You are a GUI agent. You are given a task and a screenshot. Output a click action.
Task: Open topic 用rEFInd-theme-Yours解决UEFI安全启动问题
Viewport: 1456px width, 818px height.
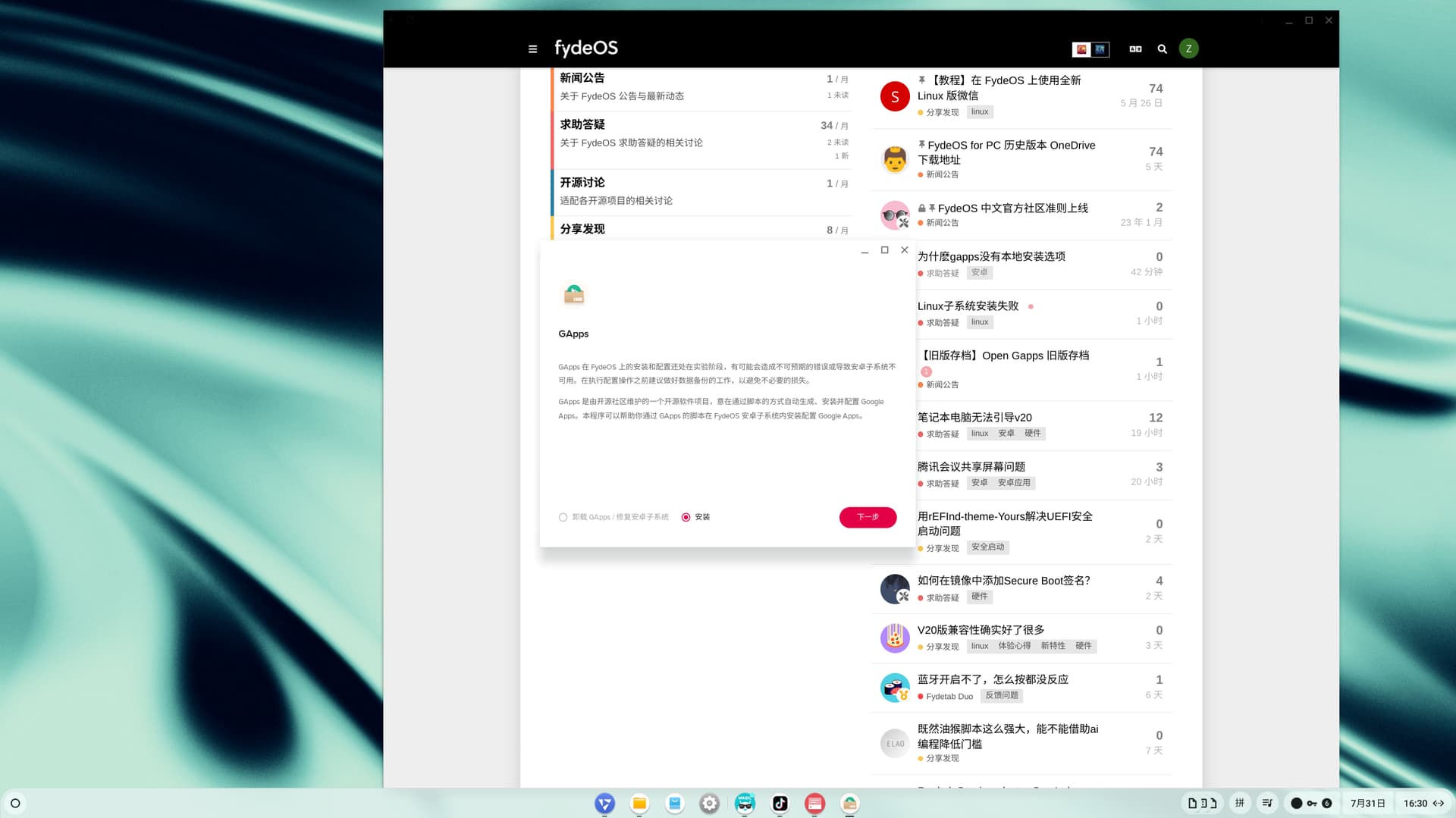tap(1005, 523)
